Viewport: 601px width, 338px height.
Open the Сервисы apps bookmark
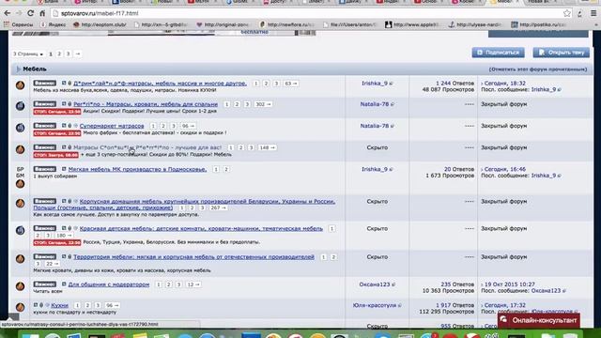pyautogui.click(x=18, y=24)
